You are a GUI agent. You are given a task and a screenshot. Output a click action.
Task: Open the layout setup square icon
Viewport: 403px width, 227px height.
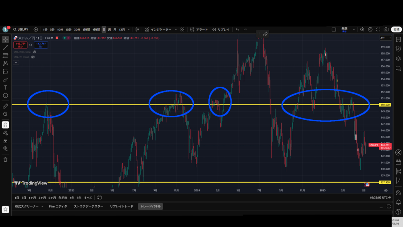pyautogui.click(x=334, y=29)
